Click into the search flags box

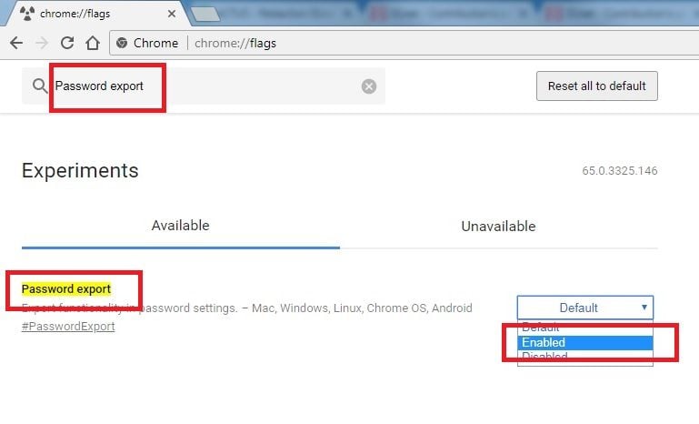204,86
